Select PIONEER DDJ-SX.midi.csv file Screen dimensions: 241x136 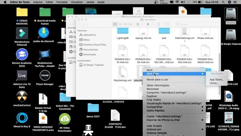click(x=143, y=50)
